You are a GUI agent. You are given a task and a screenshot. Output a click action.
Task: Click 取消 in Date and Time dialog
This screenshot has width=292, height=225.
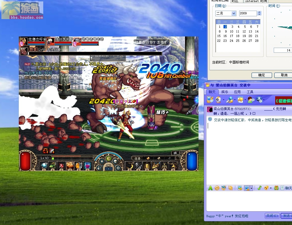pyautogui.click(x=284, y=75)
